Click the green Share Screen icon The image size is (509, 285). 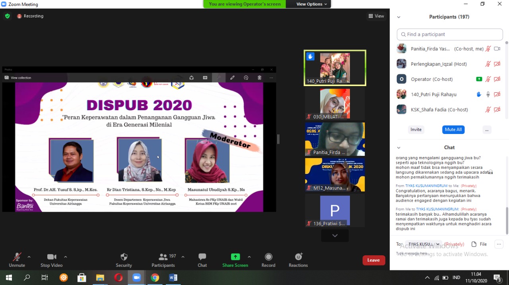pyautogui.click(x=235, y=257)
